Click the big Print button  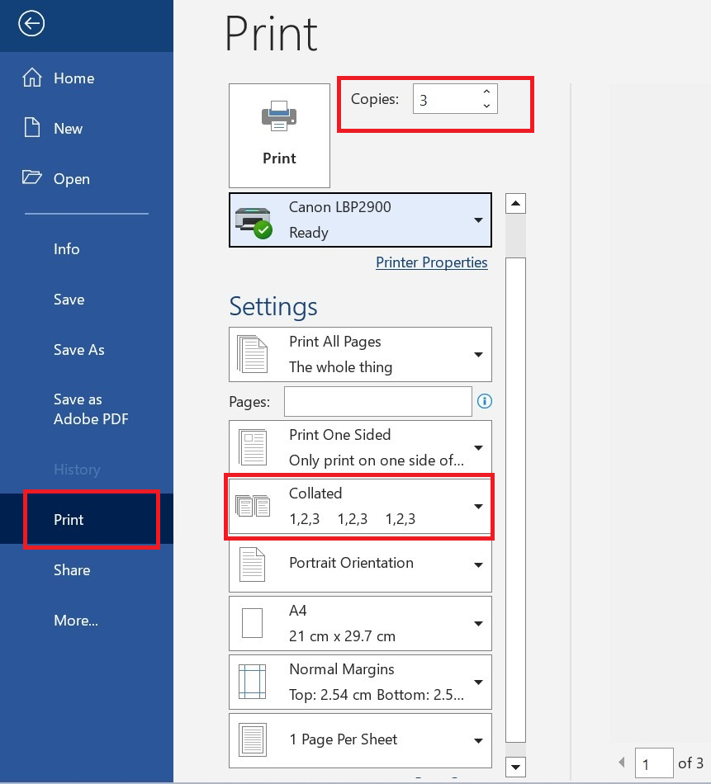point(279,135)
